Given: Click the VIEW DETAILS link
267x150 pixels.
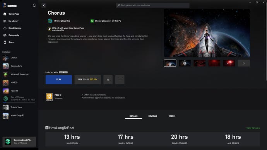Looking at the screenshot, I should coord(253,128).
